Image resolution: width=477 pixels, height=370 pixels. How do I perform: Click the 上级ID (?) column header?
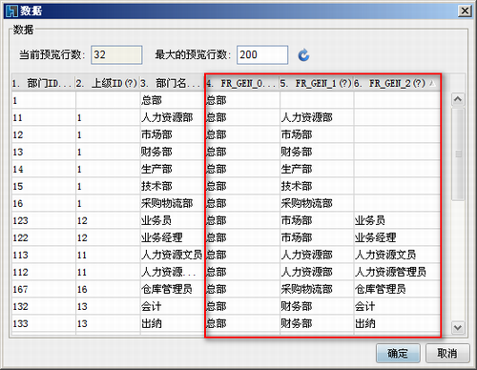107,83
